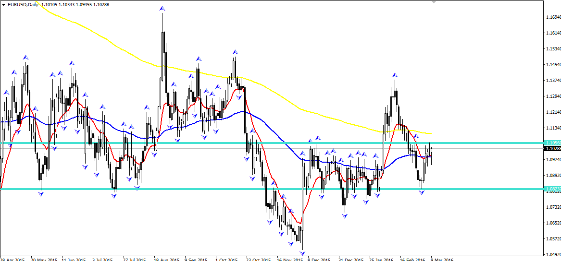
Task: Click the down fractal under the latest February 2016 low
Action: point(422,193)
